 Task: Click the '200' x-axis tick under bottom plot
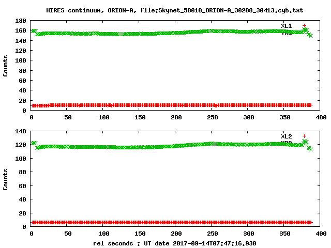pyautogui.click(x=176, y=234)
